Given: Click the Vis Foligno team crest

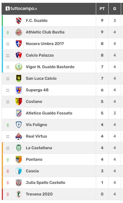Looking at the screenshot, I should point(19,125).
